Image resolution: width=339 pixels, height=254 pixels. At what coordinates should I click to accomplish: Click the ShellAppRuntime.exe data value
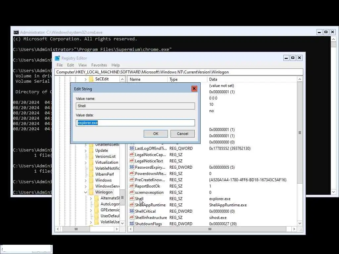(x=228, y=205)
